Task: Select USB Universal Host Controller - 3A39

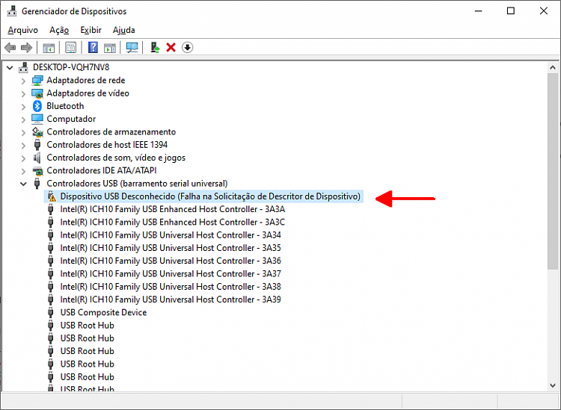Action: click(x=171, y=299)
